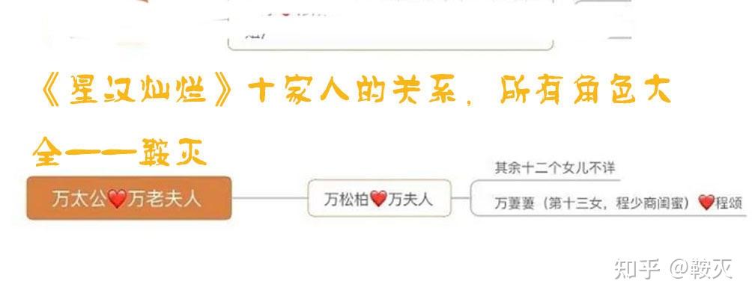Viewport: 752px width, 299px height.
Task: Click the 万夫人 name text
Action: [x=410, y=199]
